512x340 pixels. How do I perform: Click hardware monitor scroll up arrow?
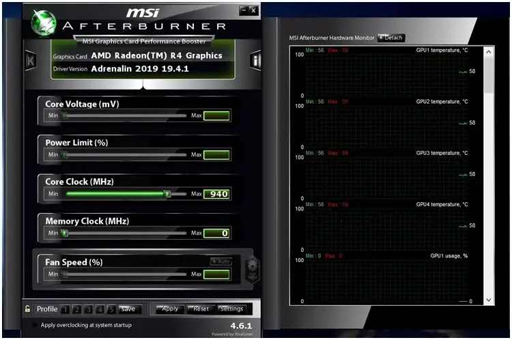(x=489, y=52)
